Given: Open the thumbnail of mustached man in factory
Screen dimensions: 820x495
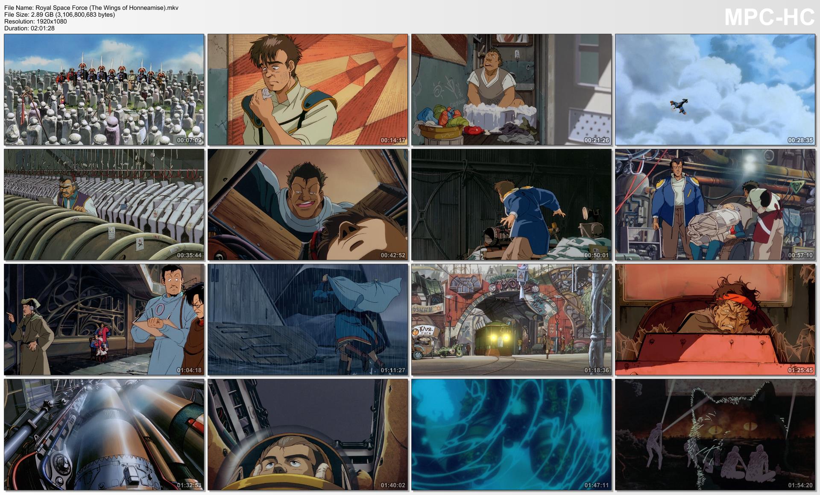Looking at the screenshot, I should point(104,205).
